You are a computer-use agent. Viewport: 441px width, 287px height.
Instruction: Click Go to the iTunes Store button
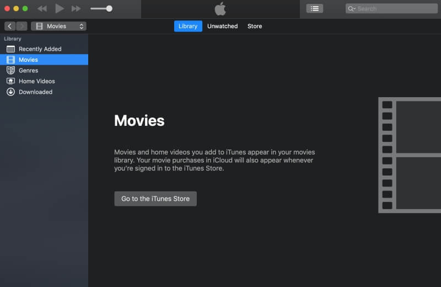(155, 199)
